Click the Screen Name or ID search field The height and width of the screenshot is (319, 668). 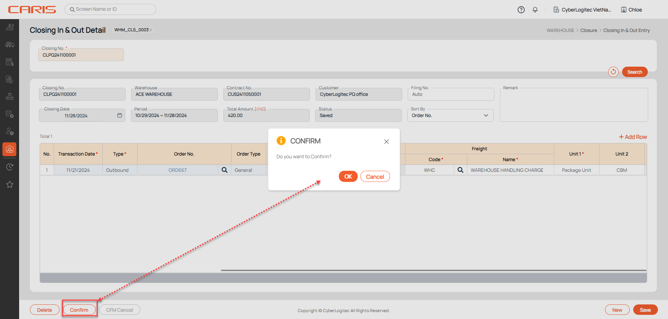point(110,9)
